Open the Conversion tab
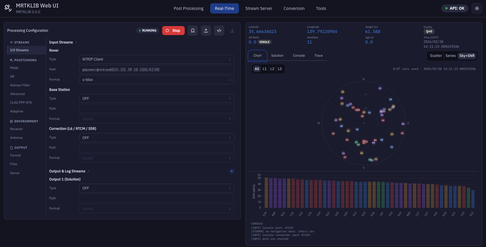Image resolution: width=486 pixels, height=247 pixels. point(294,8)
